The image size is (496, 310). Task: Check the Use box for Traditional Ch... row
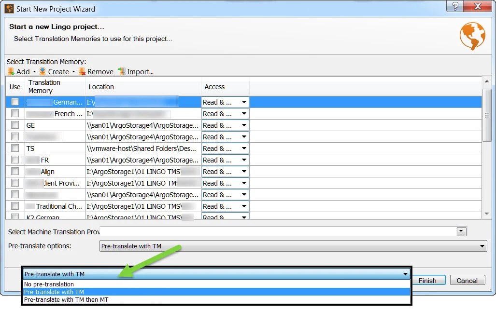(x=15, y=206)
